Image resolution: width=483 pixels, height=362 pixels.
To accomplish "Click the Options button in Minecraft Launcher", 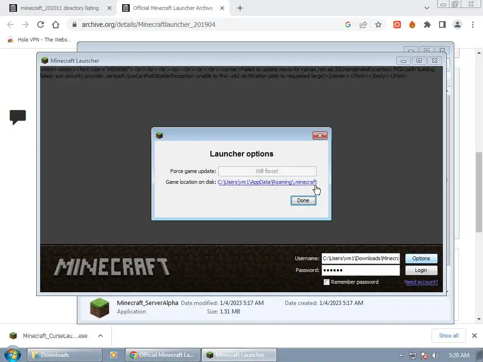I will (421, 258).
